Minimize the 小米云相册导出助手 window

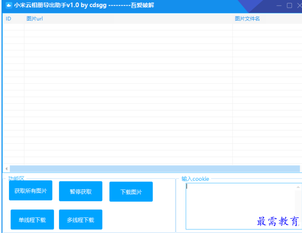click(x=279, y=6)
